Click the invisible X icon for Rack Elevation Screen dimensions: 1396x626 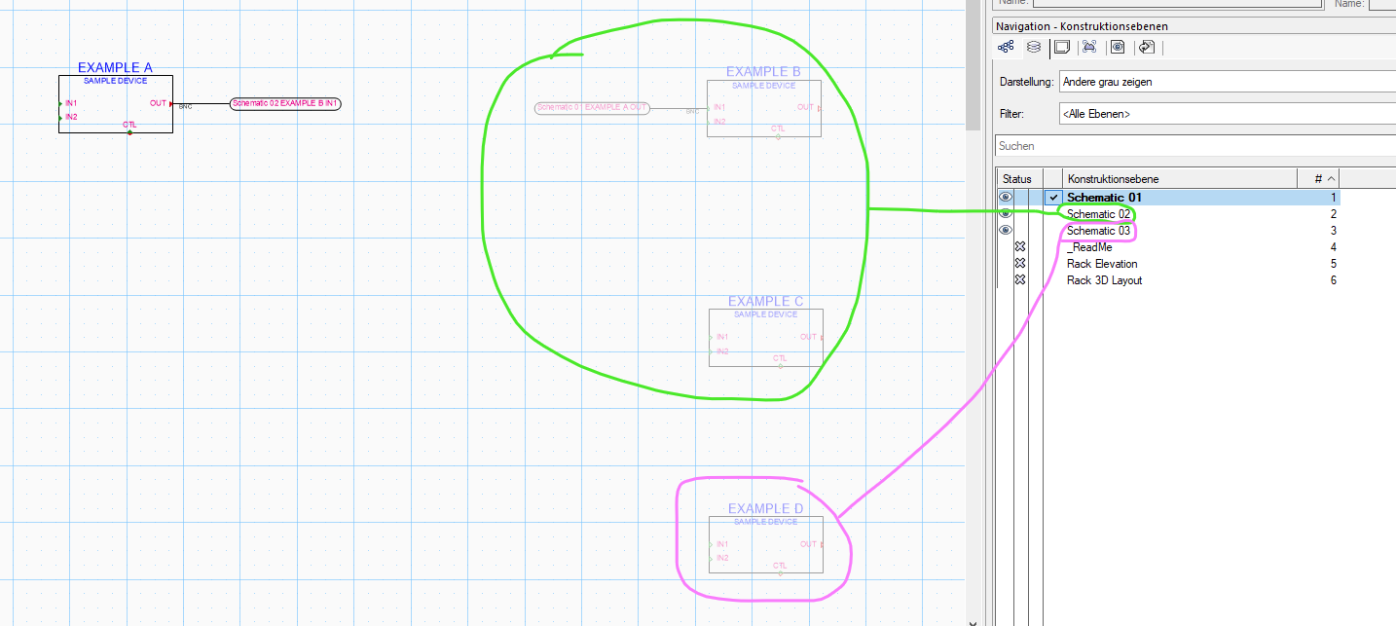pos(1020,264)
